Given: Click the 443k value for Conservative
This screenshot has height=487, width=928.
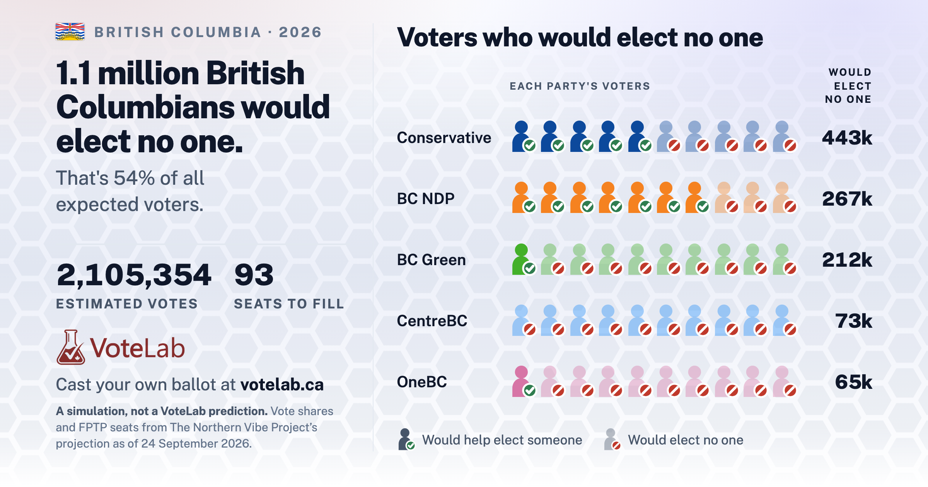Looking at the screenshot, I should (x=847, y=138).
